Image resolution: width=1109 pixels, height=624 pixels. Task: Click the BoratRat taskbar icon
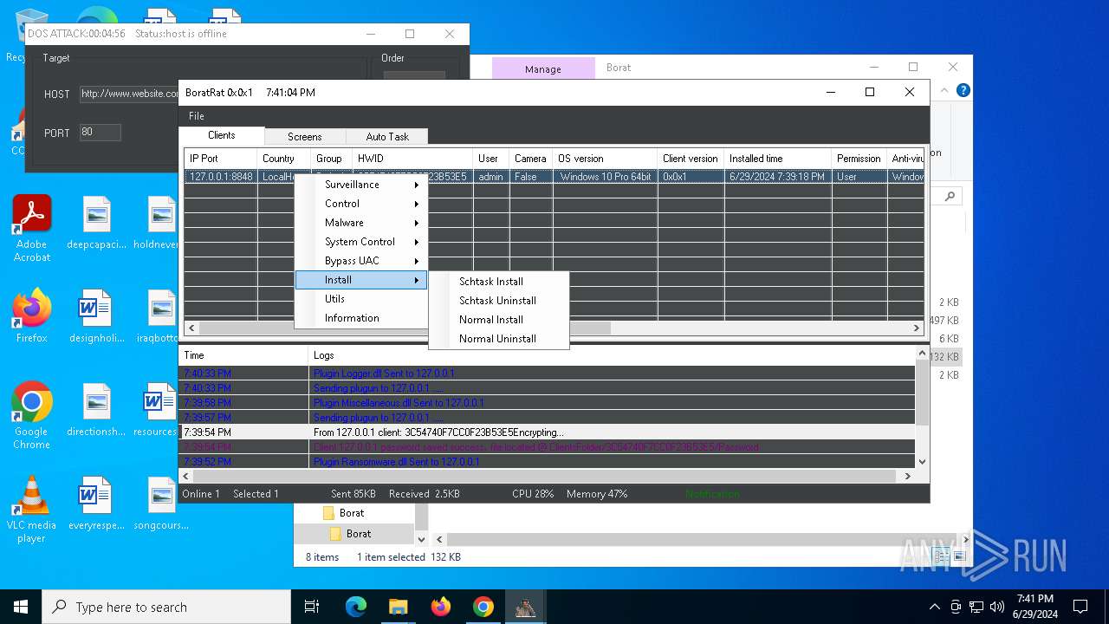pos(525,607)
